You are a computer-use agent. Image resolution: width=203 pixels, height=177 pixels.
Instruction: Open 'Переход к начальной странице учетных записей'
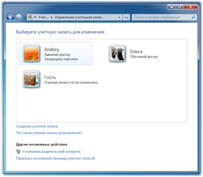(x=55, y=158)
